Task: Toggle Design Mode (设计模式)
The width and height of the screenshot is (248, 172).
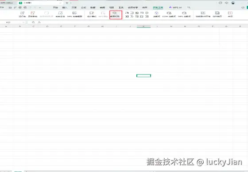Action: pyautogui.click(x=92, y=14)
